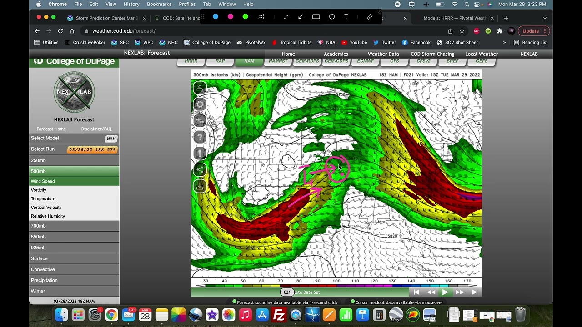Expand the Surface product group
This screenshot has width=582, height=327.
pyautogui.click(x=74, y=258)
